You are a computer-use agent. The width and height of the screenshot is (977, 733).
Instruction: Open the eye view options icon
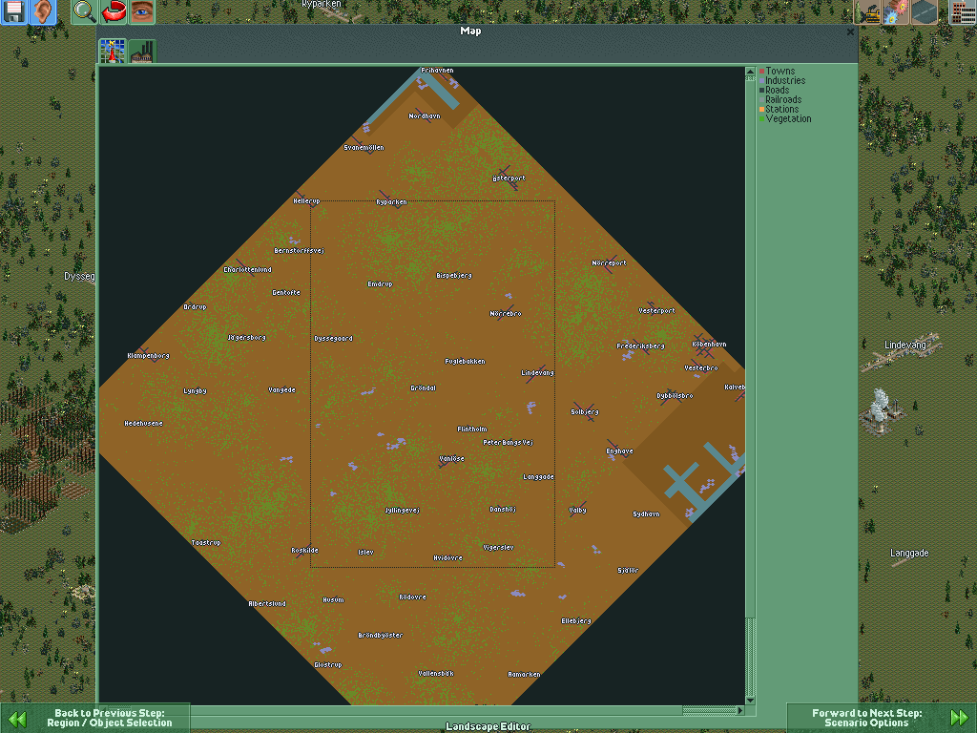point(142,11)
